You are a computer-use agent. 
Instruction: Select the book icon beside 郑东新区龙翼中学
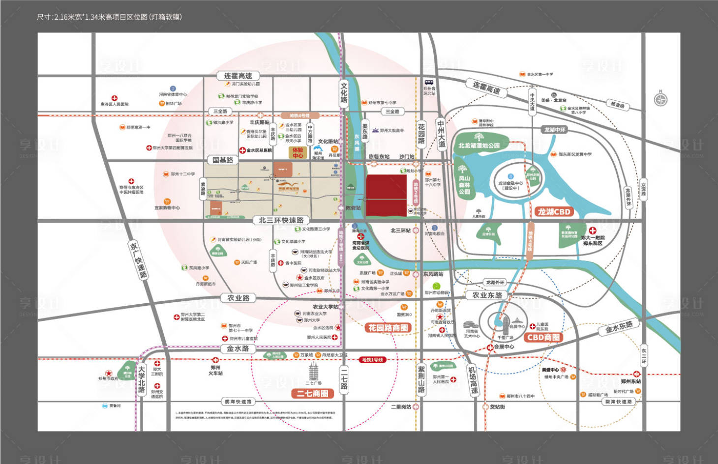click(x=554, y=154)
